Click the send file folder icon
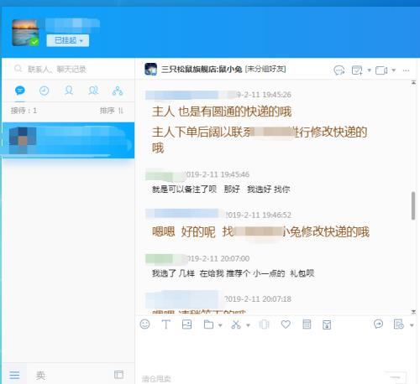420x384 pixels. (208, 324)
